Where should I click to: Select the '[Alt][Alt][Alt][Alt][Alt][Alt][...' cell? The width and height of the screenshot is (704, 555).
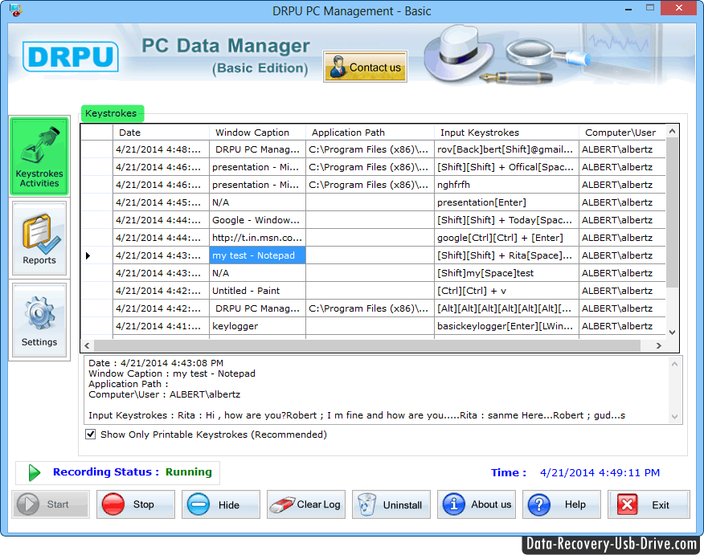pos(506,308)
